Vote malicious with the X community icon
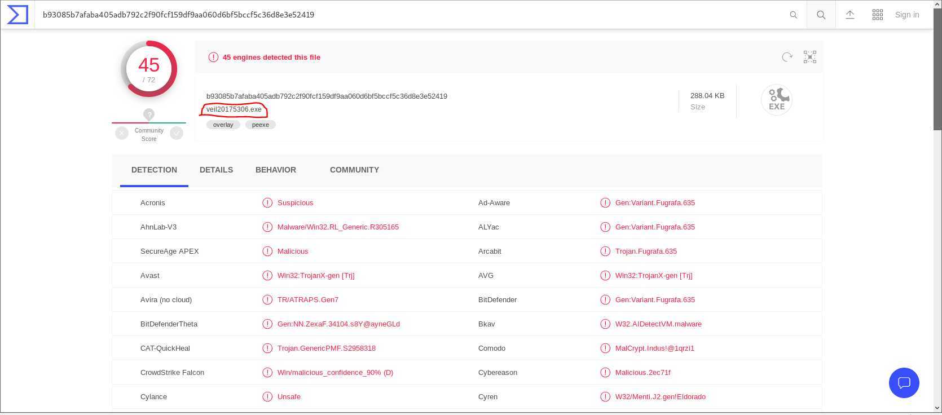 122,133
